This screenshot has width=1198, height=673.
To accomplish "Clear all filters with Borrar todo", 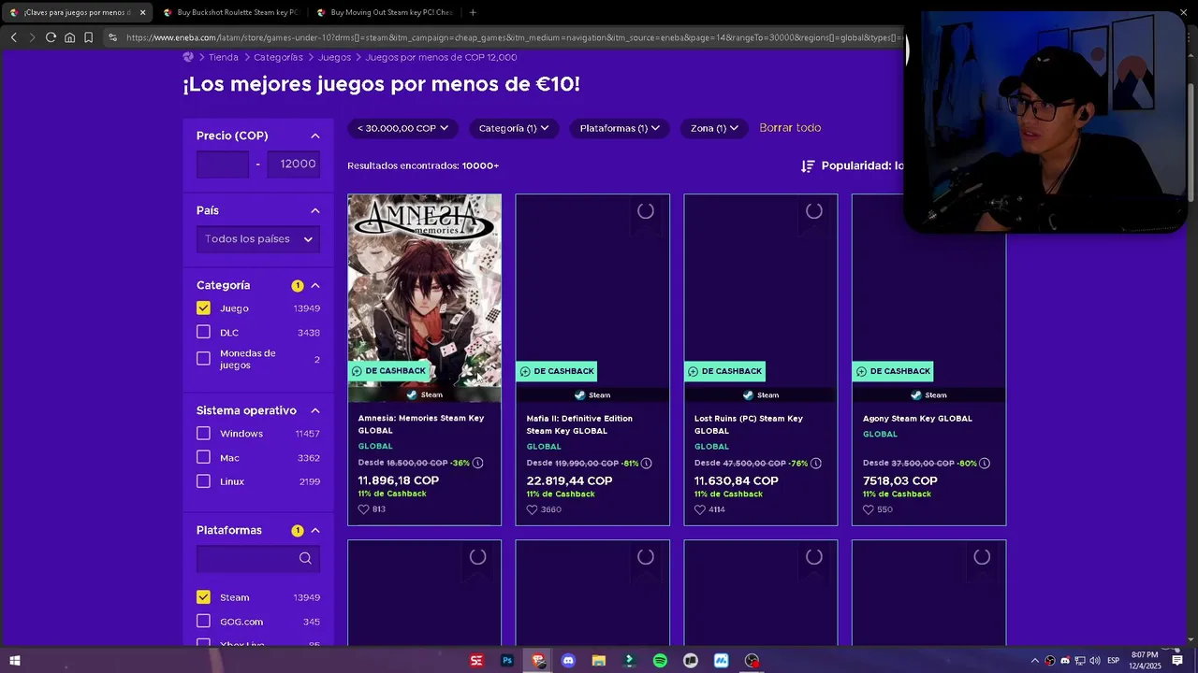I will coord(790,128).
